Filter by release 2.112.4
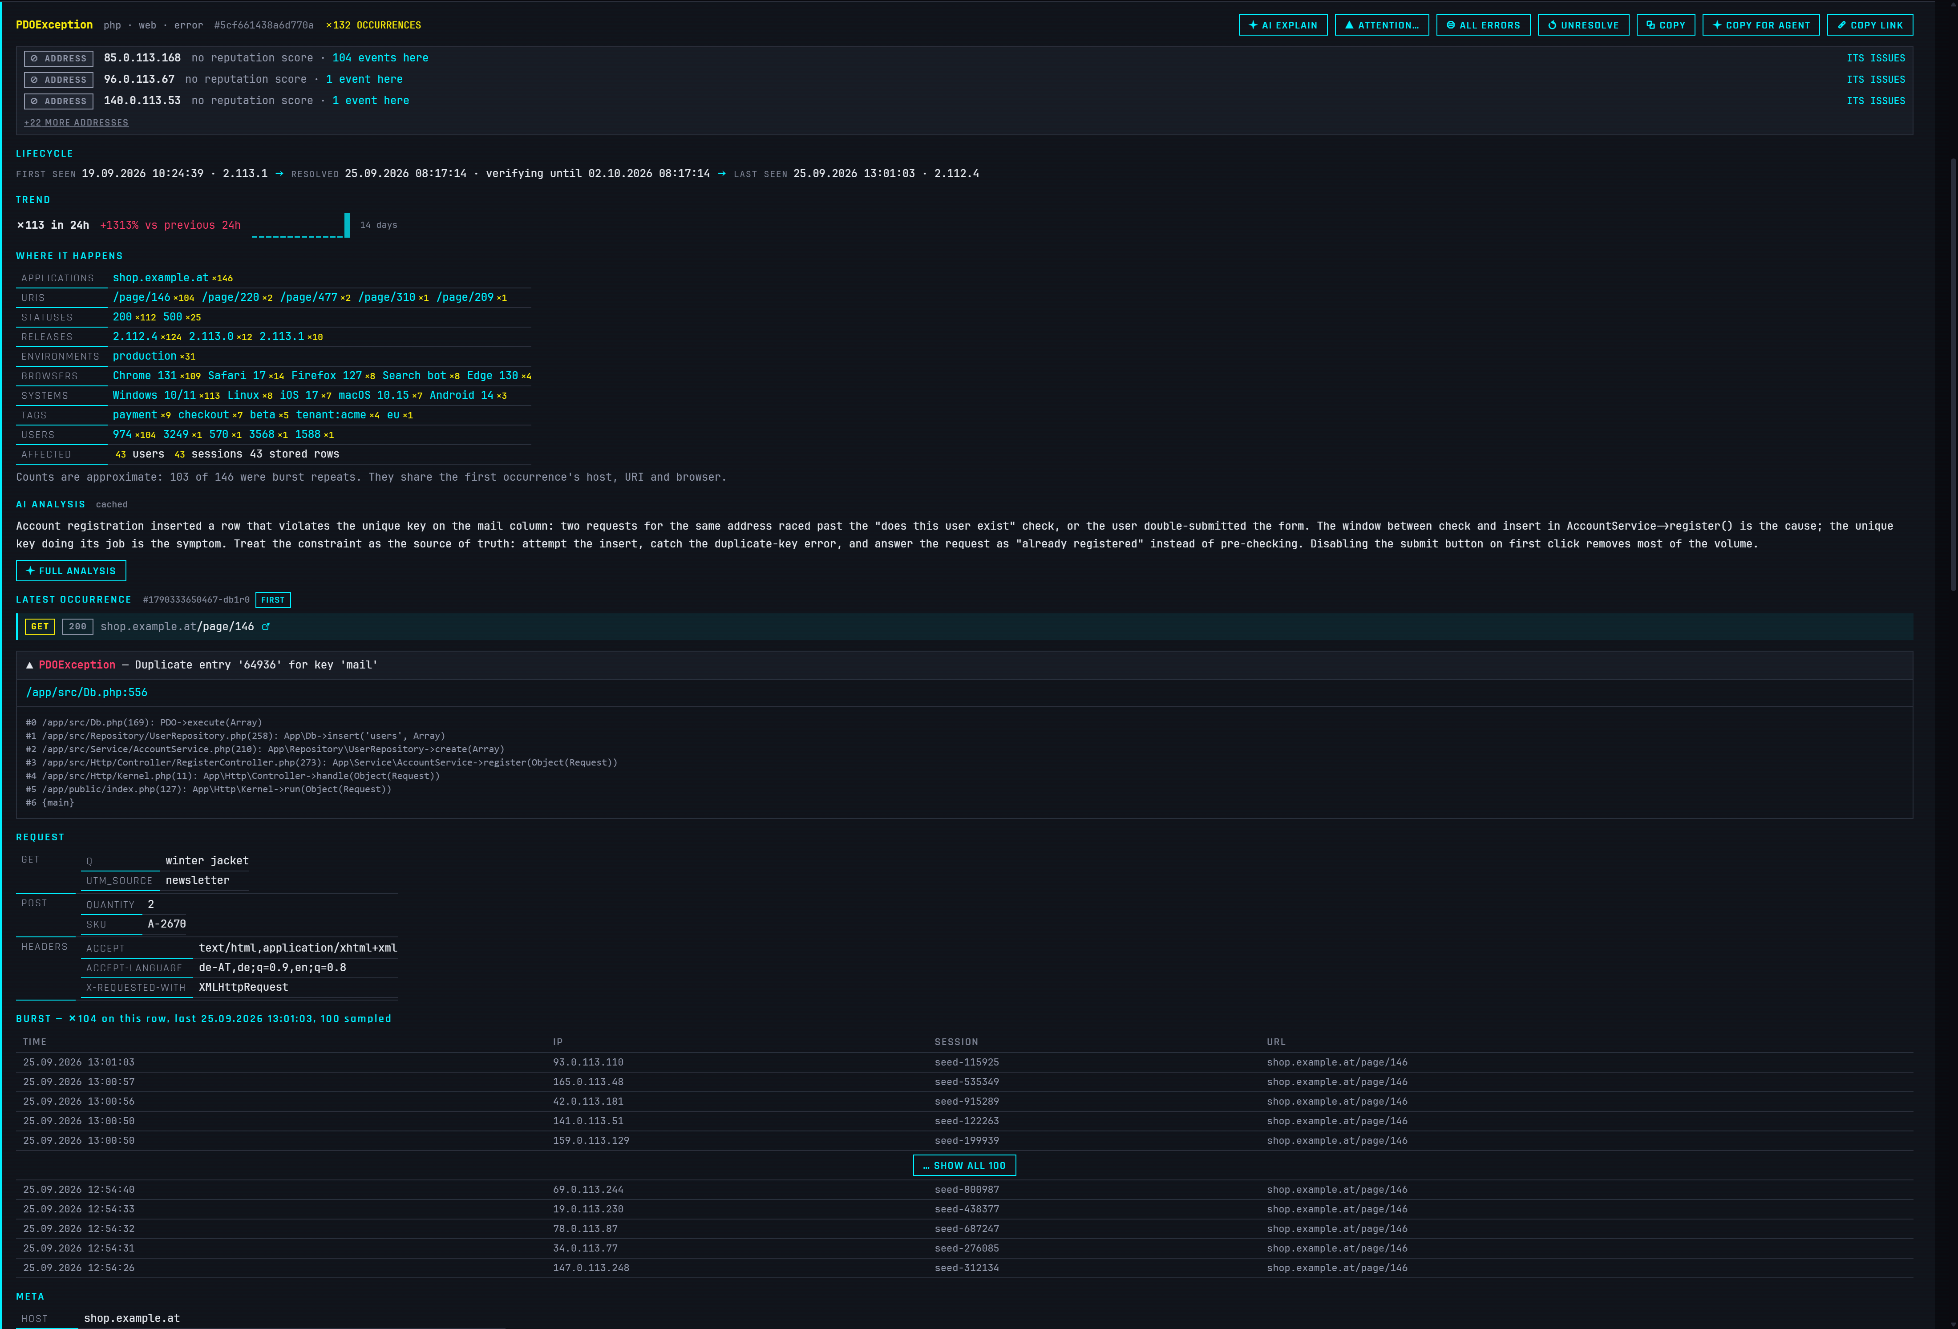This screenshot has width=1958, height=1329. (x=135, y=336)
